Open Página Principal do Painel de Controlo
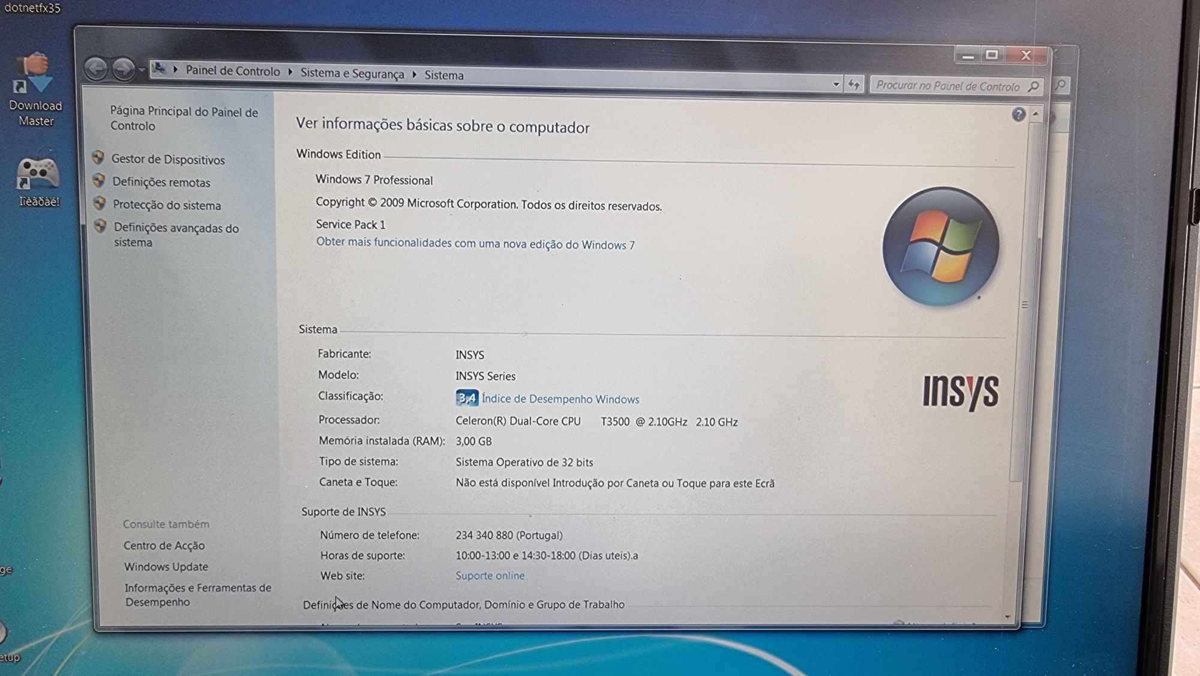 click(x=182, y=119)
